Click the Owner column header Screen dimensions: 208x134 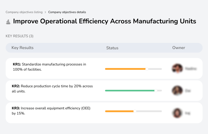point(179,48)
